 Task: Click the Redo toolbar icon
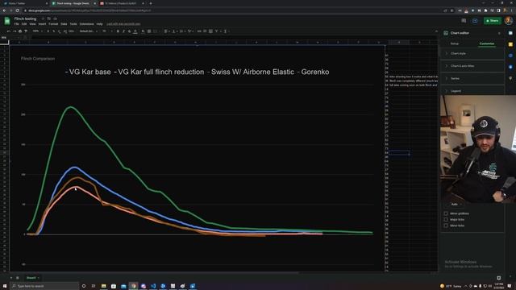(15, 31)
